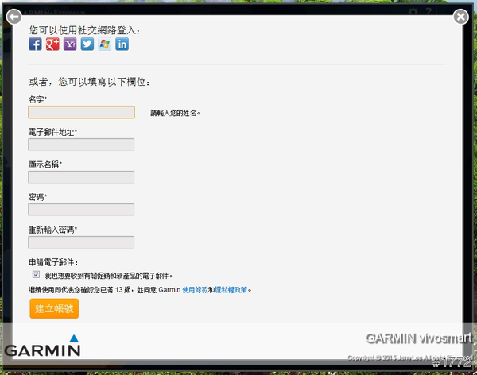Focus the 密碼 password field
The width and height of the screenshot is (477, 375).
[x=81, y=210]
